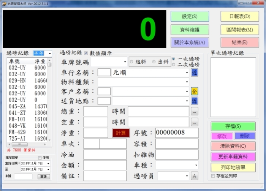Toggle the 數值顯示 checkbox

pos(86,53)
